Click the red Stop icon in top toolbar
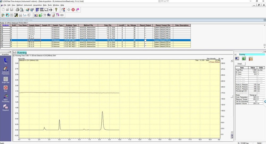The height and width of the screenshot is (144, 266). pyautogui.click(x=73, y=10)
